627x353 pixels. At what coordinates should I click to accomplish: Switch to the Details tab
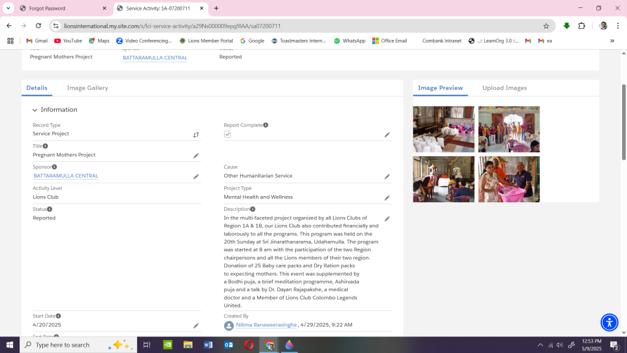click(37, 88)
